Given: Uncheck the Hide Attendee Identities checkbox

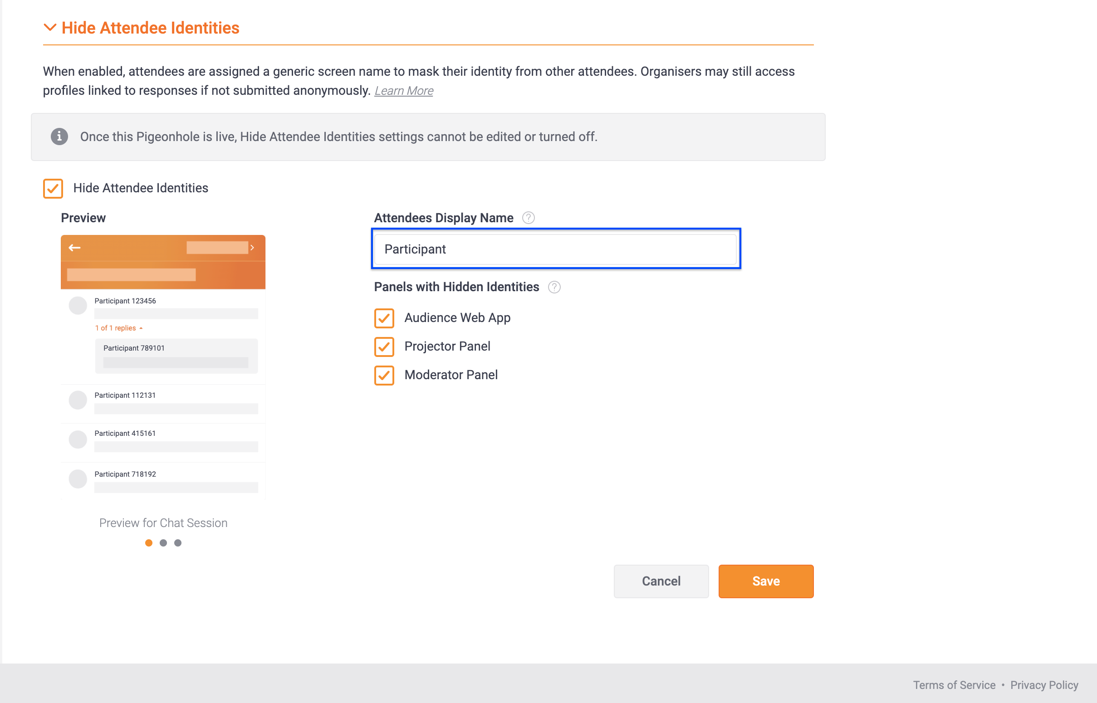Looking at the screenshot, I should coord(53,188).
